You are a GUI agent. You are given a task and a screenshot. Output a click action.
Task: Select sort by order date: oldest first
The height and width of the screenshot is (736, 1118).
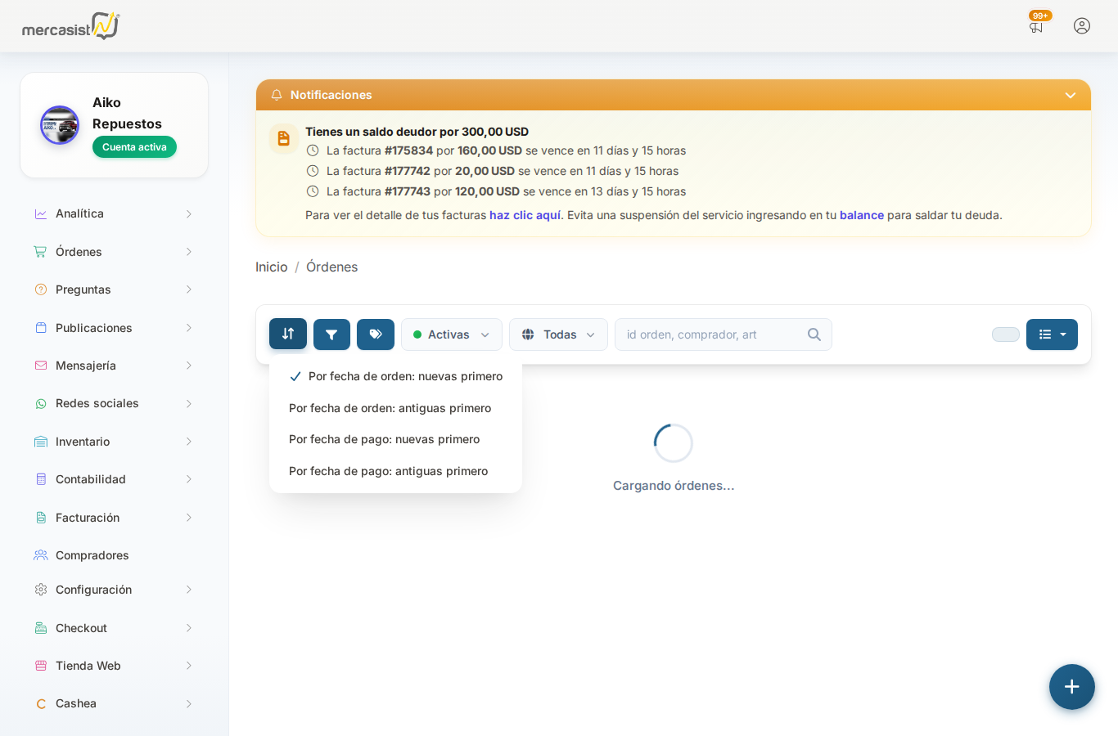[390, 408]
